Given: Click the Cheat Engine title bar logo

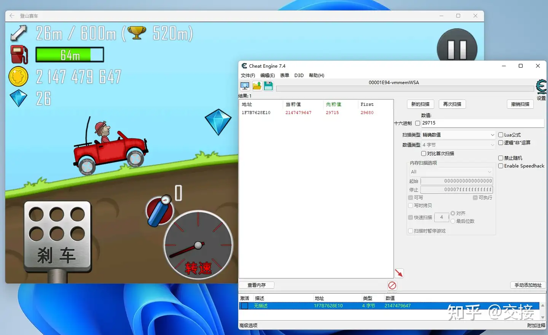Looking at the screenshot, I should 244,66.
